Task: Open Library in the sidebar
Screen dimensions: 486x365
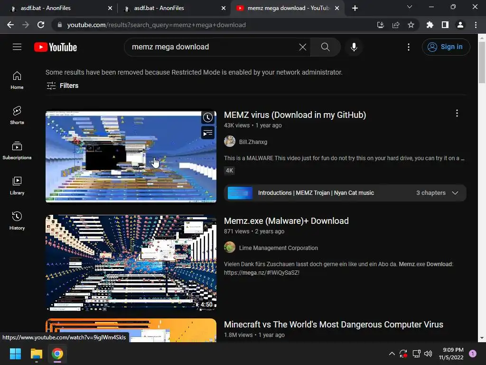Action: (x=17, y=186)
